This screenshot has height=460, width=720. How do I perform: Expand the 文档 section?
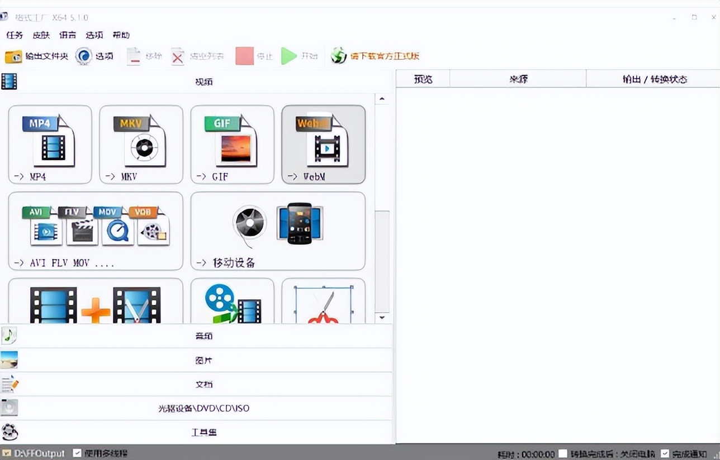pos(196,384)
